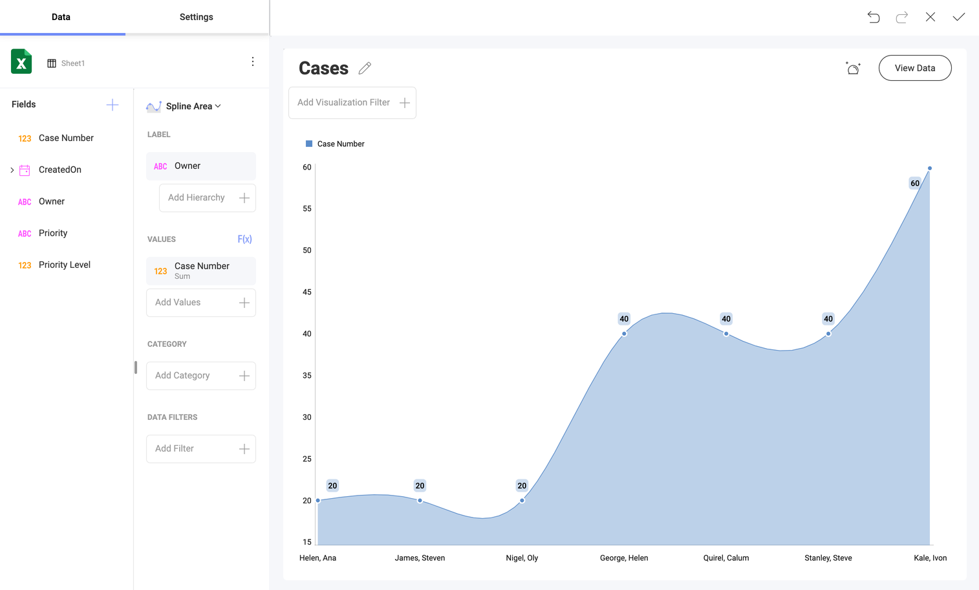Click the Excel data source icon
This screenshot has height=590, width=979.
click(21, 62)
